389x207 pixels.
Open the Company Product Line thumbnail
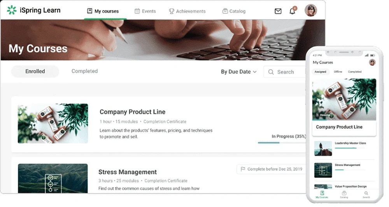(x=53, y=123)
